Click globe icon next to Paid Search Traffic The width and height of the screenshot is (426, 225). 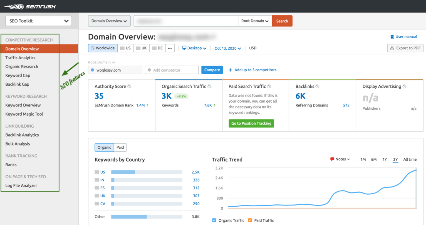pos(269,86)
